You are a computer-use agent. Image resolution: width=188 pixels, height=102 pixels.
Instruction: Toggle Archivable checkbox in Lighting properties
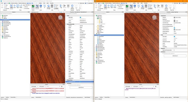(x=174, y=37)
